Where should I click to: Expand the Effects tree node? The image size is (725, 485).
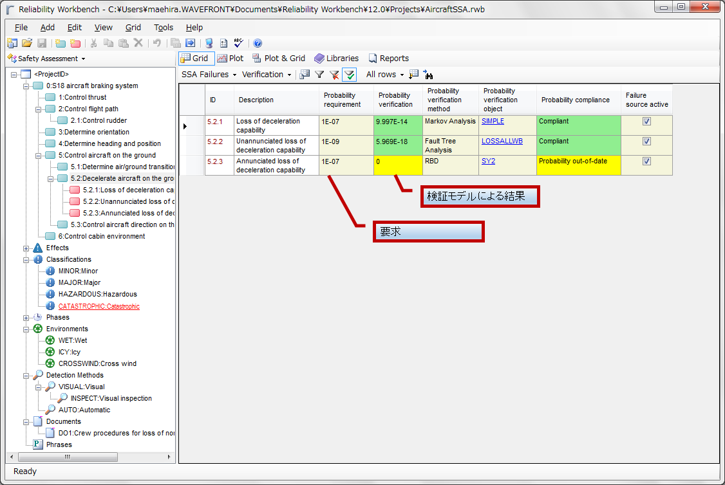coord(26,248)
